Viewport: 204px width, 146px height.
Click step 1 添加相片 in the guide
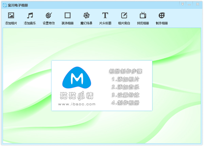click(x=125, y=79)
